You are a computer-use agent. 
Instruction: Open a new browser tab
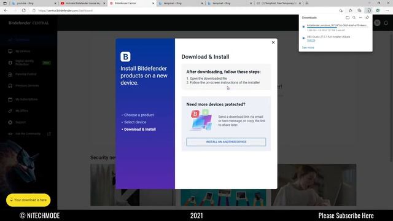[x=307, y=3]
